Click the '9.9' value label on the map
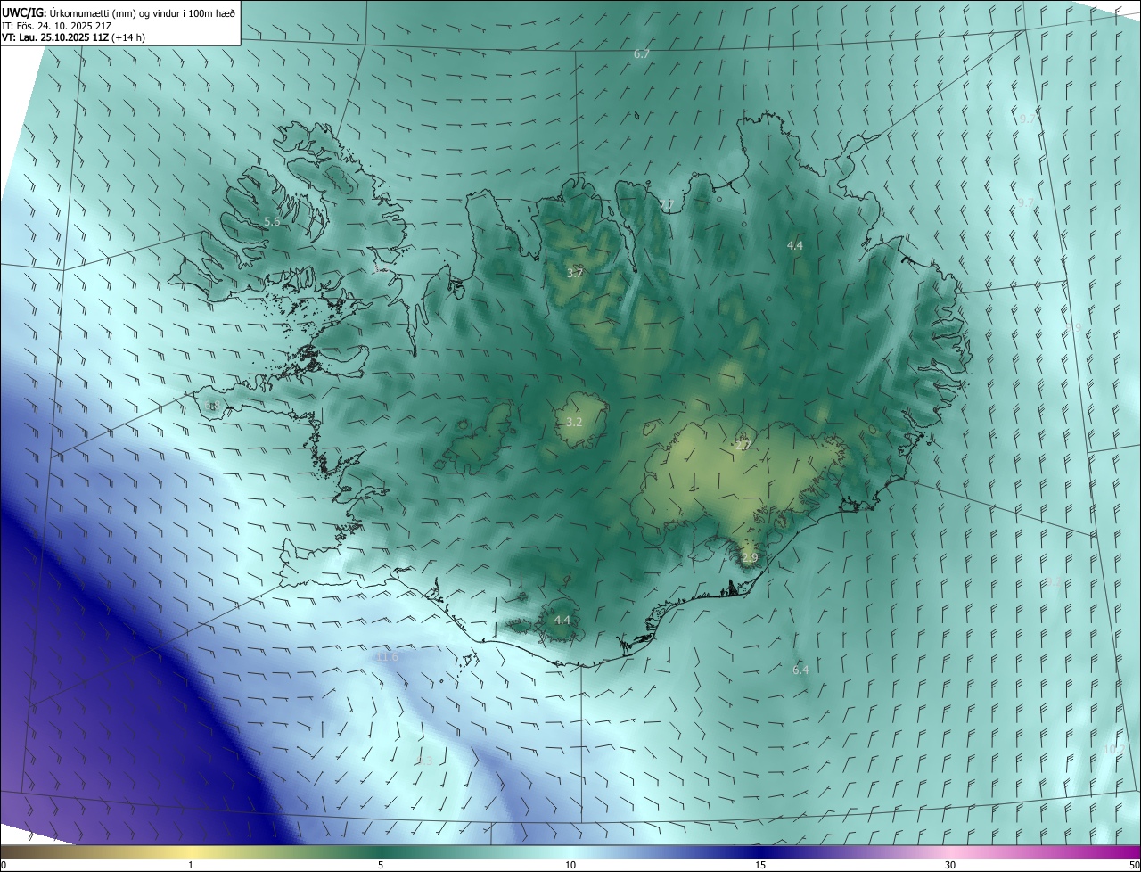This screenshot has height=872, width=1141. [1074, 328]
